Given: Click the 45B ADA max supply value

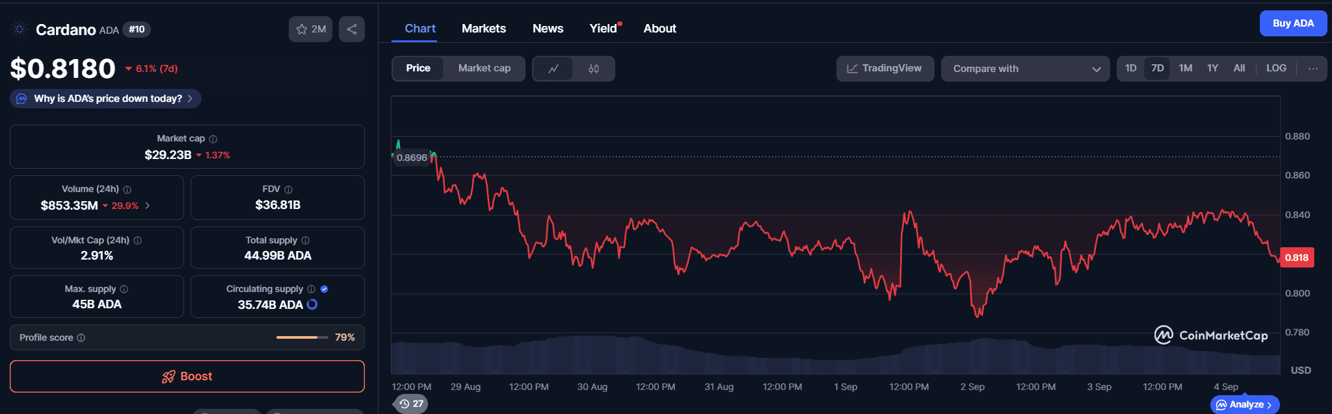Looking at the screenshot, I should pos(97,304).
